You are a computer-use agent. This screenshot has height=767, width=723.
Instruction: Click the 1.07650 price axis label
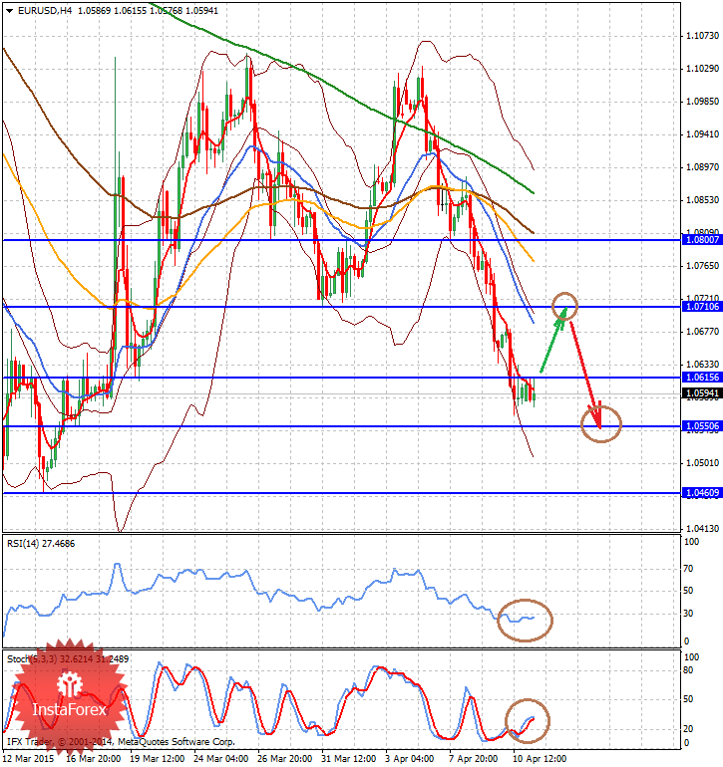(702, 266)
